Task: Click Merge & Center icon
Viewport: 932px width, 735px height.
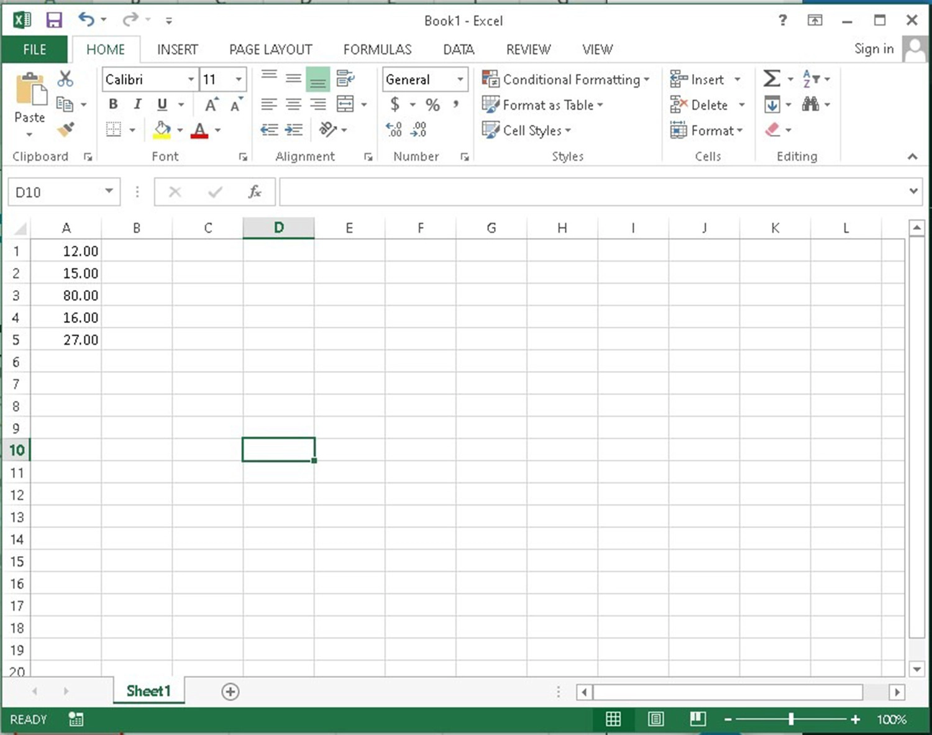Action: [x=345, y=104]
